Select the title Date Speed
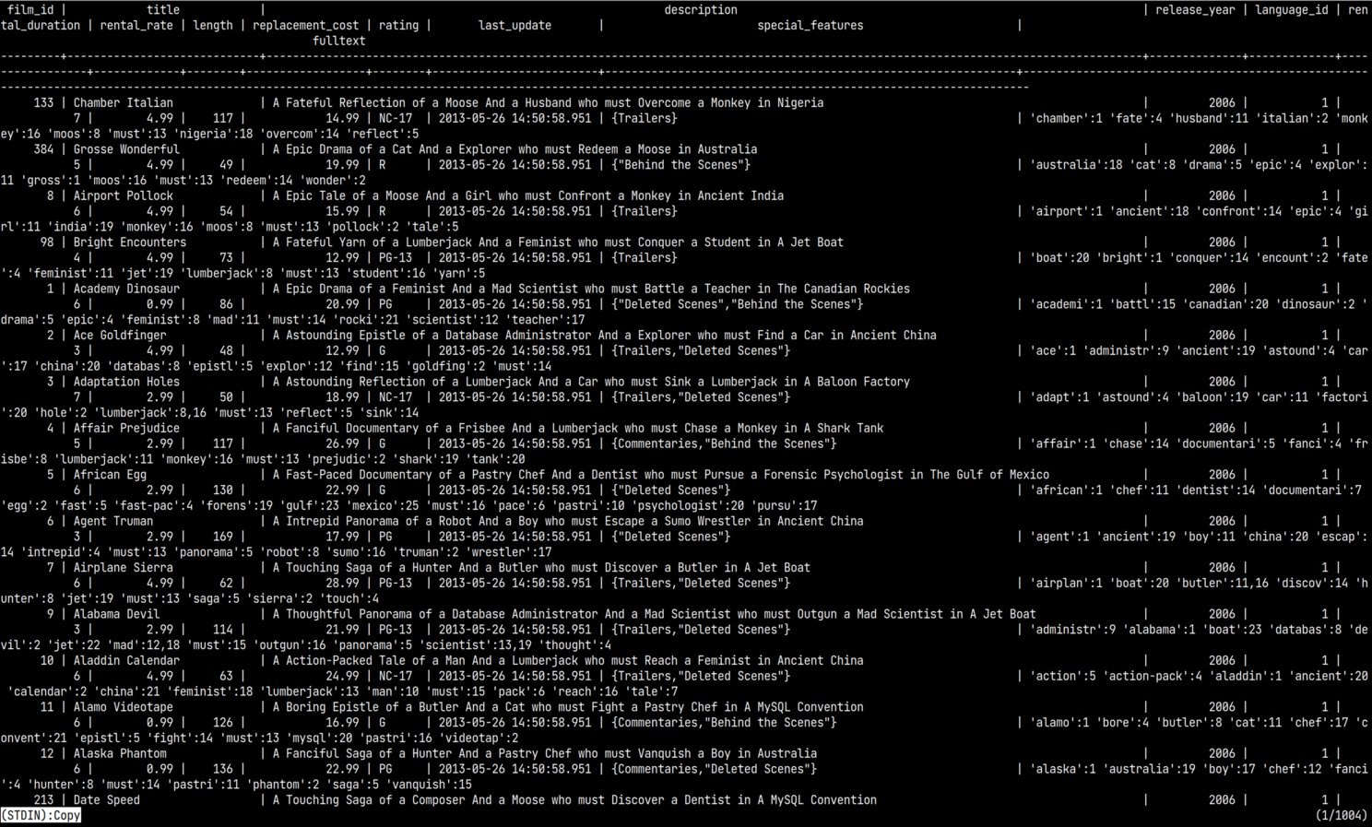Screen dimensions: 1372x827 coord(107,800)
